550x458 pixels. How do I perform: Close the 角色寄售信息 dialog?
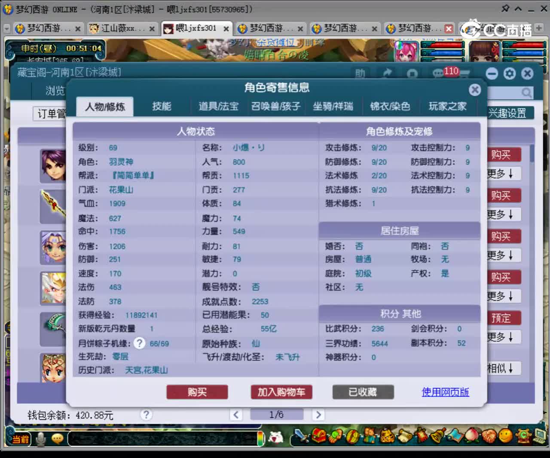click(475, 89)
